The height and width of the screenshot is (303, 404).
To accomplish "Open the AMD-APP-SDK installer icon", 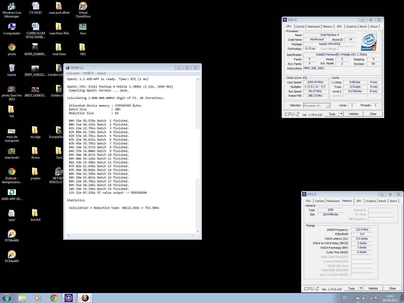I will pos(12,194).
